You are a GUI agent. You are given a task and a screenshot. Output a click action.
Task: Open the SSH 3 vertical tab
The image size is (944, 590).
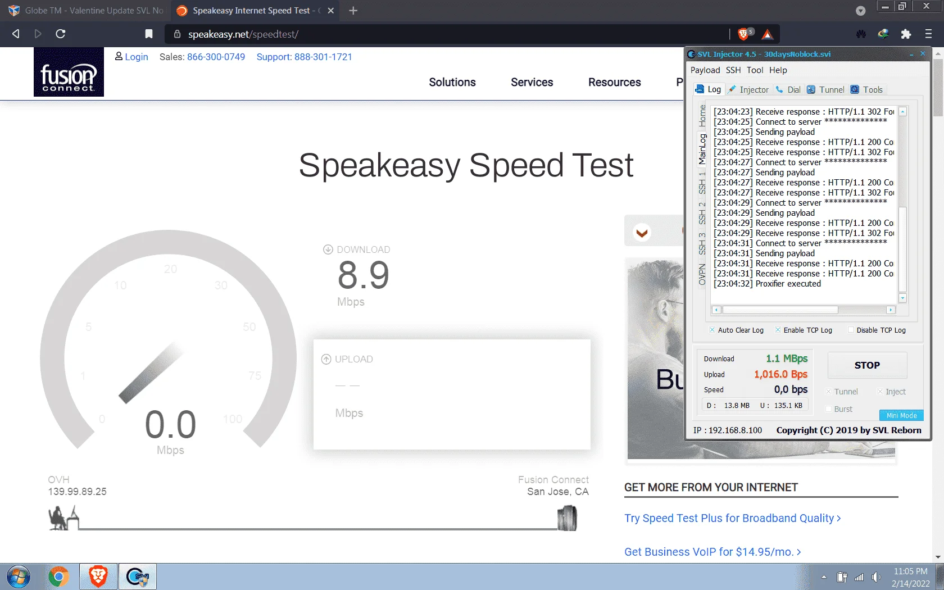702,243
